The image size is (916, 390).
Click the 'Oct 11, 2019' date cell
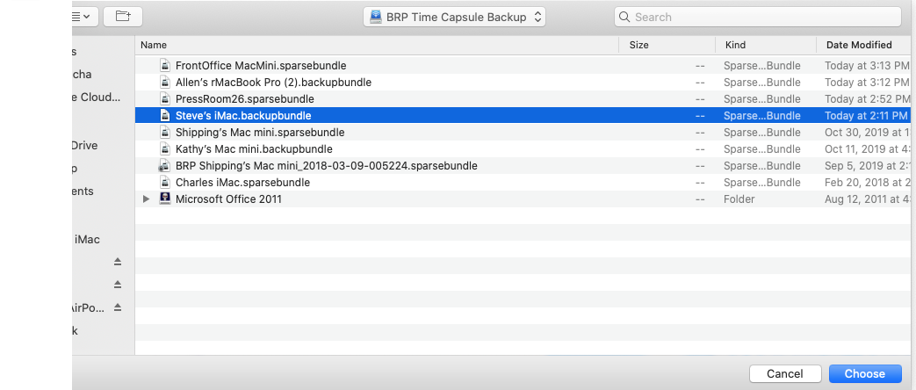[x=867, y=149]
